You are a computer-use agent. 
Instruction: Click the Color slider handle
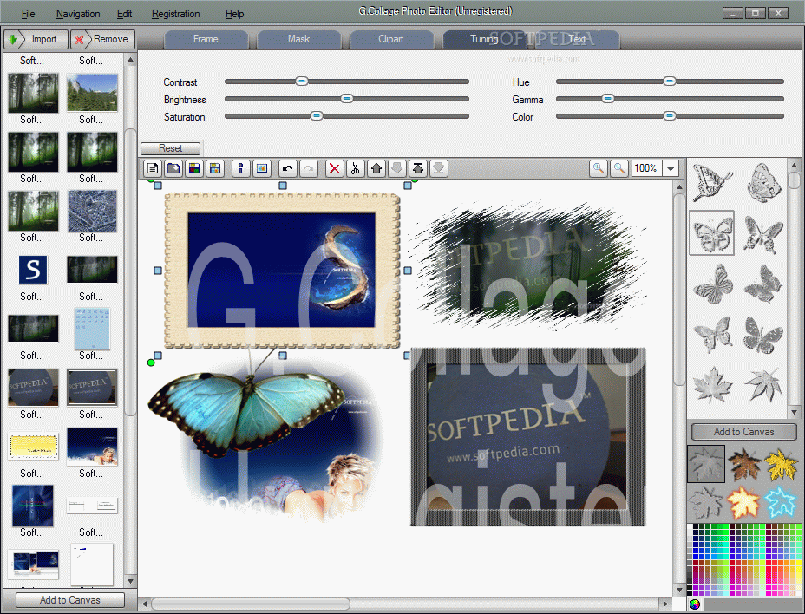tap(669, 116)
